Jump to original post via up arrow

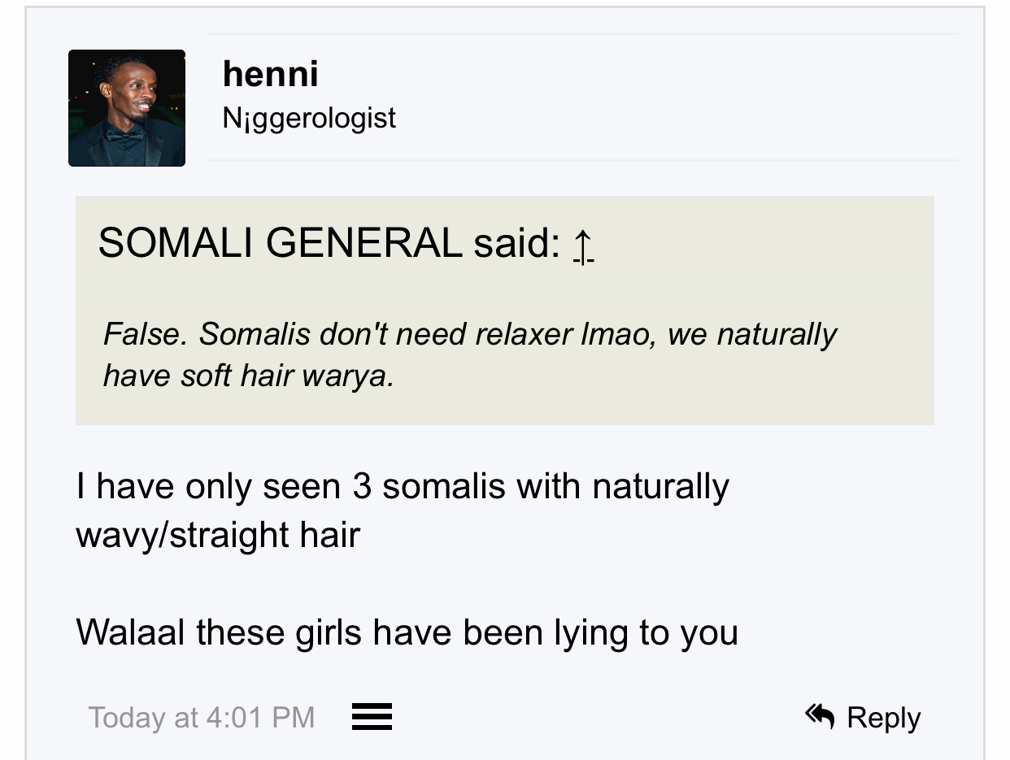pyautogui.click(x=583, y=245)
